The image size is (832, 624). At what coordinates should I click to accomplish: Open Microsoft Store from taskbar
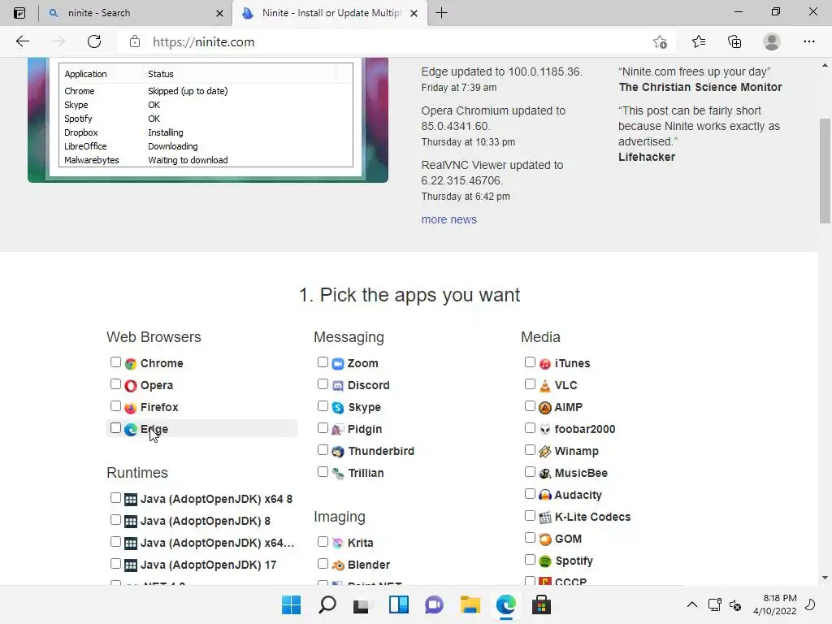click(541, 604)
